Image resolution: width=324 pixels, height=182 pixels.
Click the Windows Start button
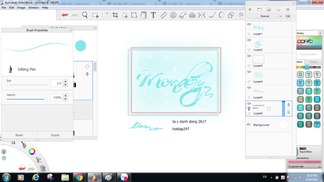[x=6, y=177]
